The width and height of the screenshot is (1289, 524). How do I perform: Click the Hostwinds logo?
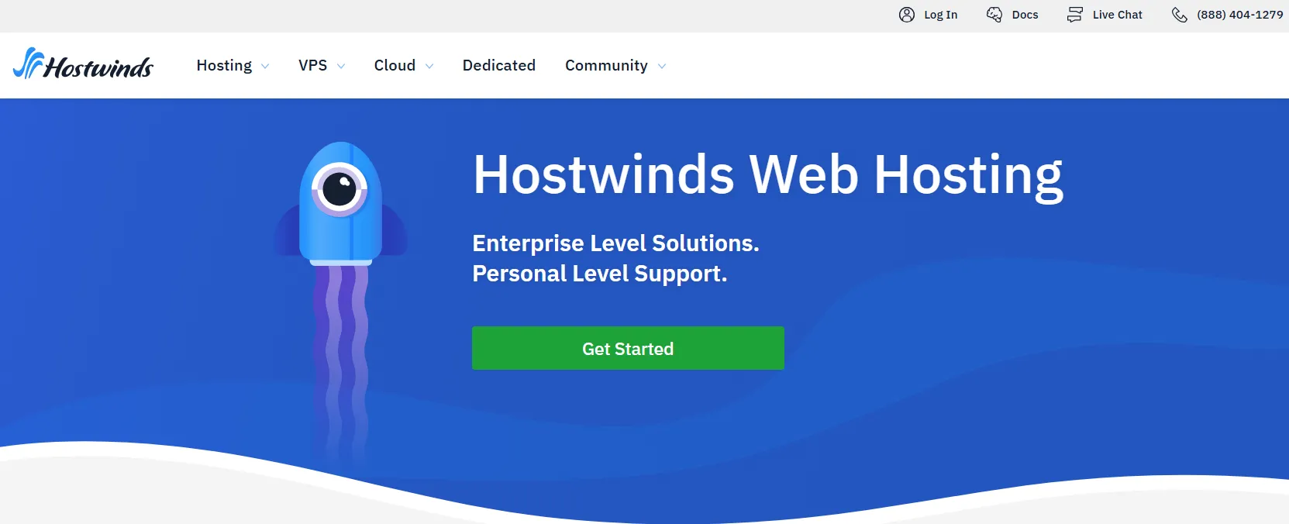(83, 64)
